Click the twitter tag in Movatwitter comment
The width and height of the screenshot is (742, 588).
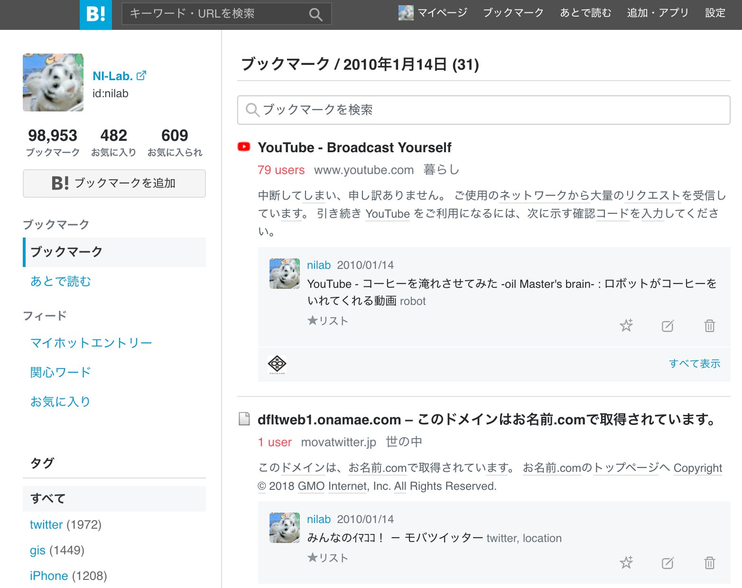(502, 538)
